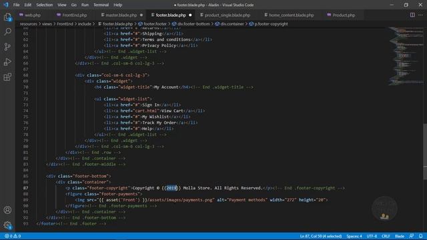427x240 pixels.
Task: Click the editor vertical scrollbar thumb
Action: pos(425,151)
